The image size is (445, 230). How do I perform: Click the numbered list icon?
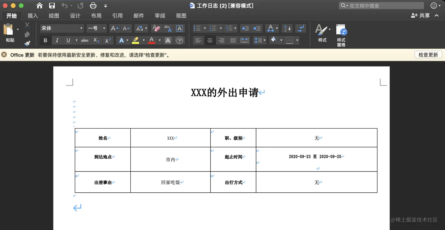click(x=213, y=28)
